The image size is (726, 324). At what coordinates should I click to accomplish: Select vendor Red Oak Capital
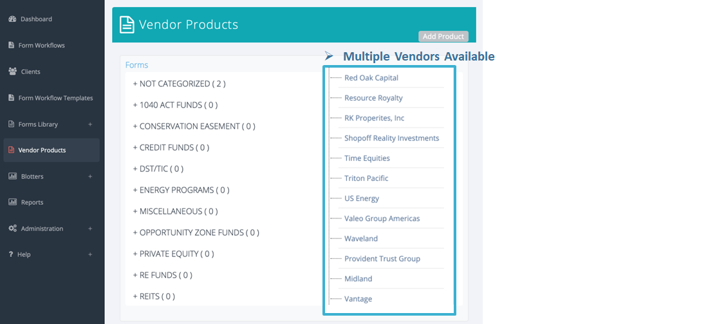point(371,78)
